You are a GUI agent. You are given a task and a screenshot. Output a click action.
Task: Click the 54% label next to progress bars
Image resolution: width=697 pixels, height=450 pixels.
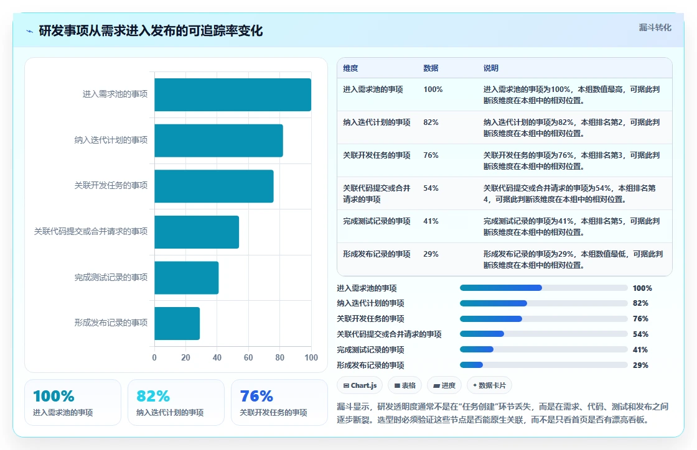coord(640,334)
